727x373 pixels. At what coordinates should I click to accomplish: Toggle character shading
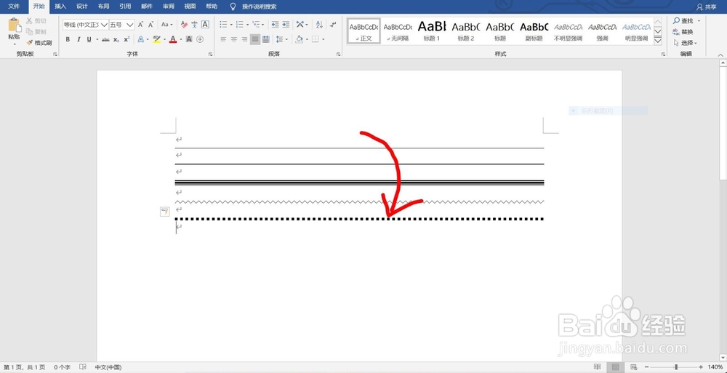189,39
